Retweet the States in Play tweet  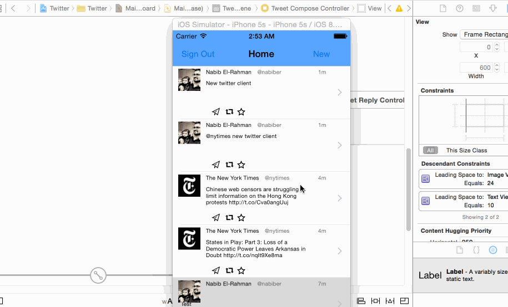[229, 270]
